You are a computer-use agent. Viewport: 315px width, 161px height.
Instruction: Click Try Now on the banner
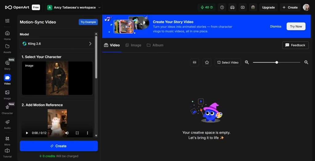(x=296, y=27)
